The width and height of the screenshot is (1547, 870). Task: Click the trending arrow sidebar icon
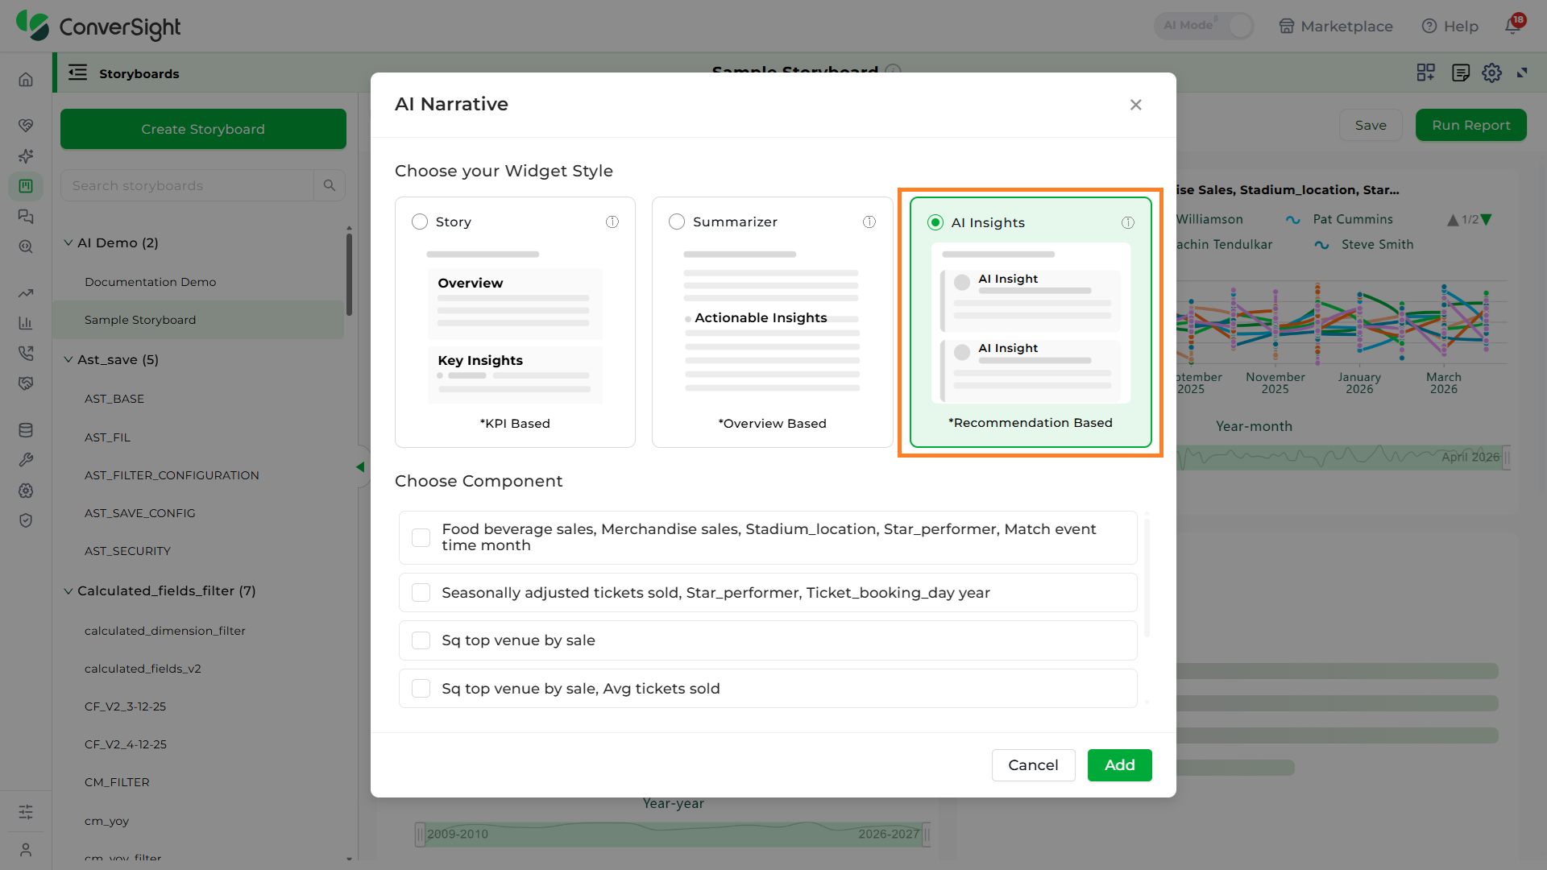pyautogui.click(x=26, y=293)
